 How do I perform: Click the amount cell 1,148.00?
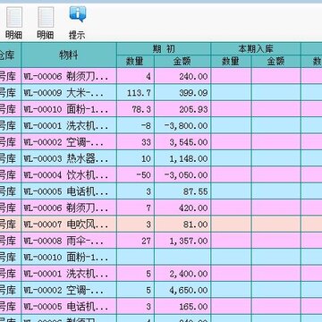[x=182, y=158]
